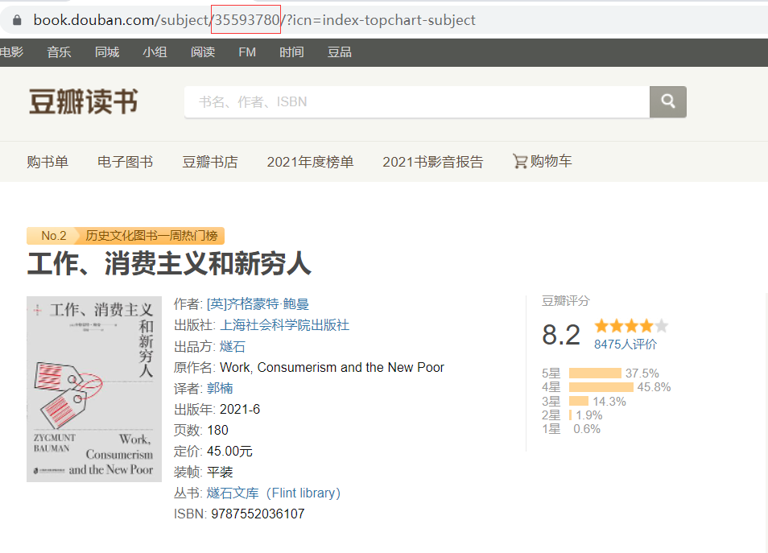Open the 音乐 nav item
Viewport: 768px width, 553px height.
[59, 52]
